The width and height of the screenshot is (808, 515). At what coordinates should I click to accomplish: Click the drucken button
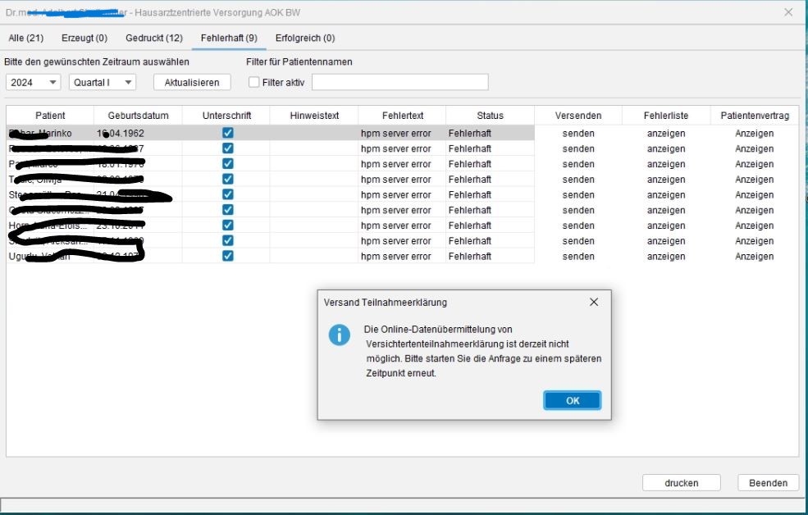point(681,483)
